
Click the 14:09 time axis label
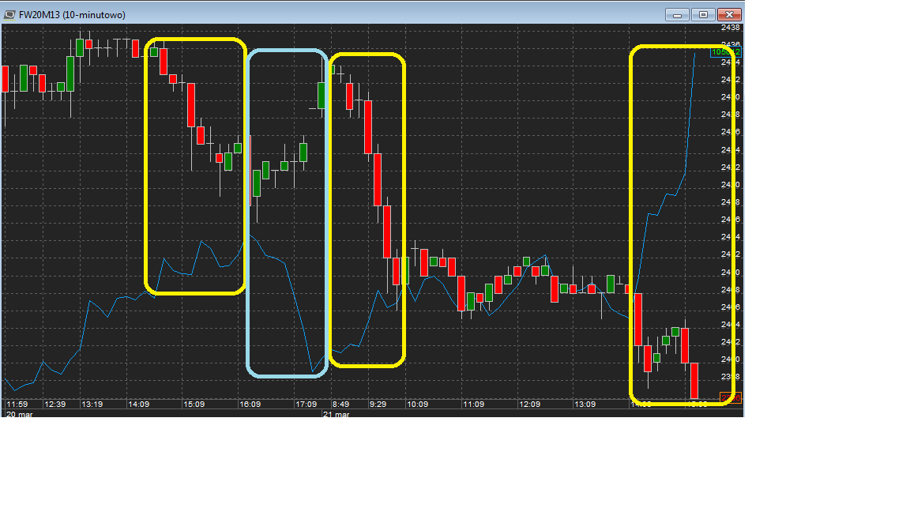tap(139, 404)
